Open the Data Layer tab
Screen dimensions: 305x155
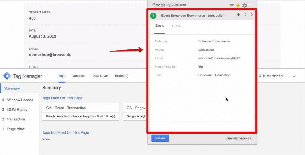click(100, 76)
